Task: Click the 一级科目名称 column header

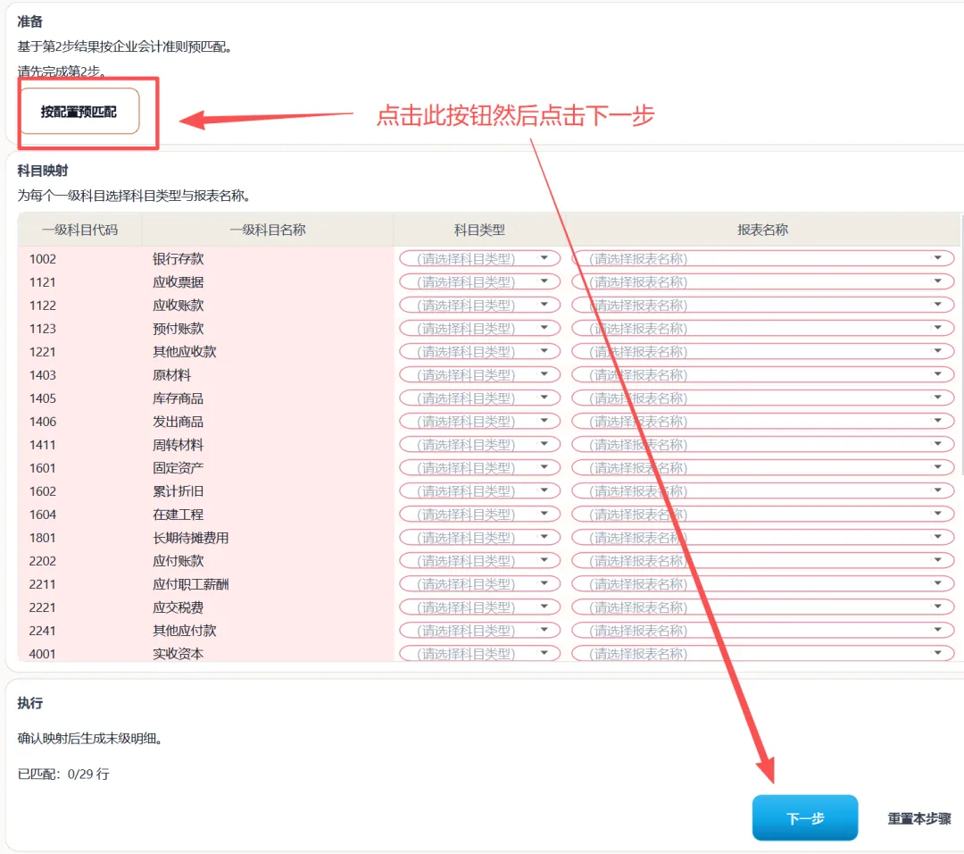Action: pyautogui.click(x=268, y=230)
